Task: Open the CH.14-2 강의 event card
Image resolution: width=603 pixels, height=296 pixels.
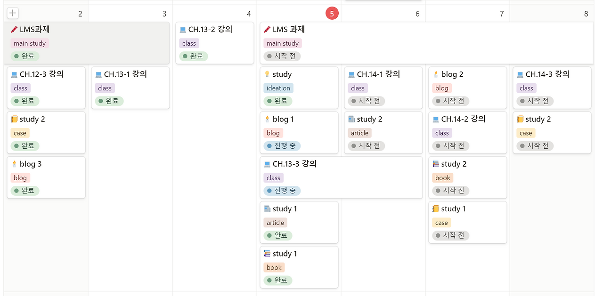Action: tap(467, 133)
